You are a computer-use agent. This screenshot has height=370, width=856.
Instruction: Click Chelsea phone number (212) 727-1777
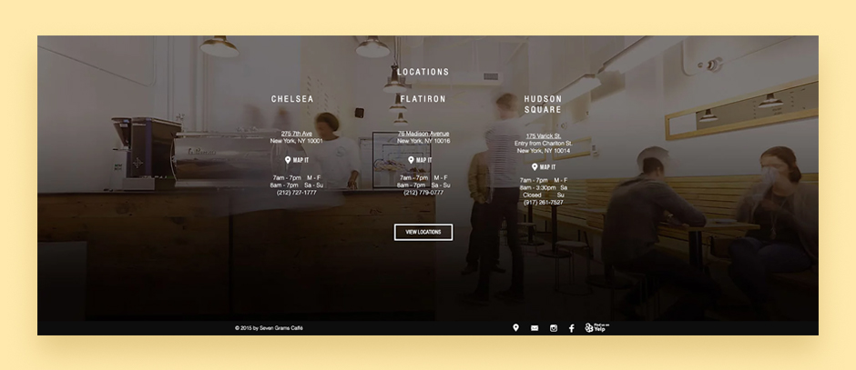[297, 193]
